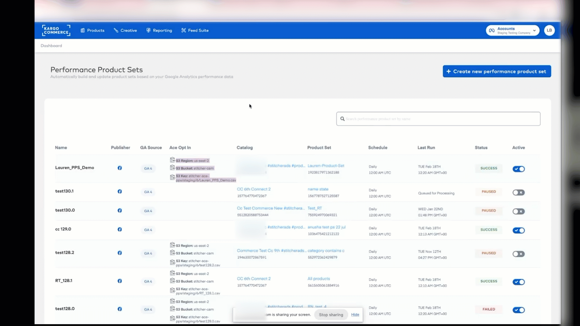Click the Facebook publisher icon for test130.1

pos(120,191)
